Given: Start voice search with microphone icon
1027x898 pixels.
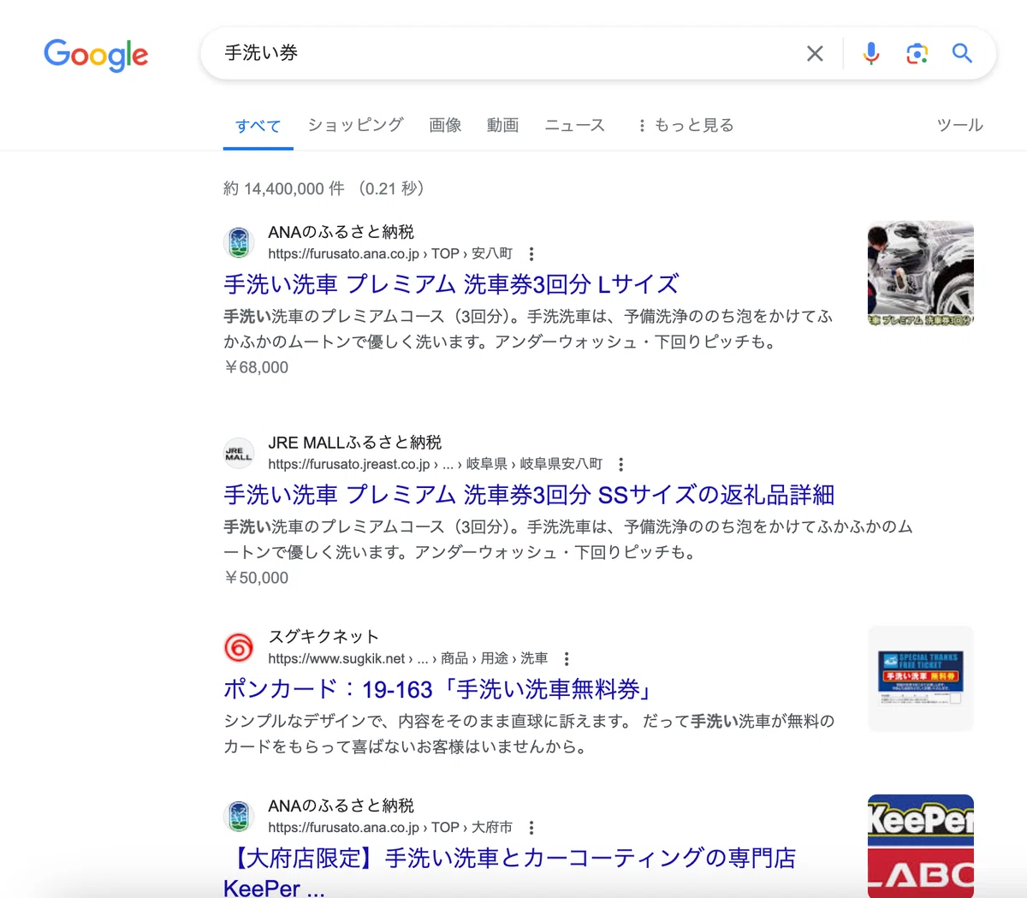Looking at the screenshot, I should (x=871, y=54).
